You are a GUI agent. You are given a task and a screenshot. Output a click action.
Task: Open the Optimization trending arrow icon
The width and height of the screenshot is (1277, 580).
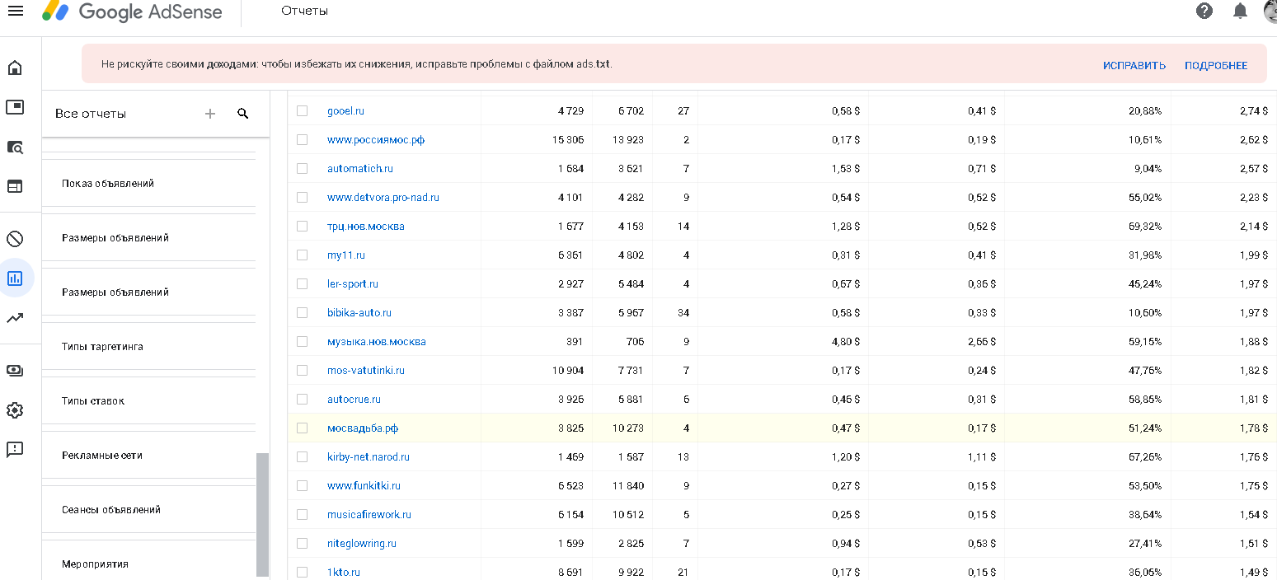click(15, 318)
